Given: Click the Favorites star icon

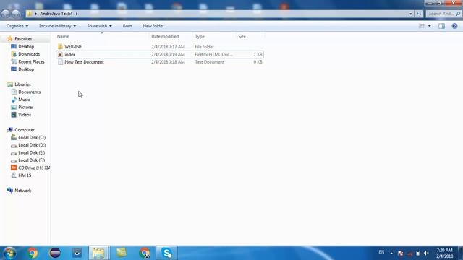Looking at the screenshot, I should coord(10,38).
